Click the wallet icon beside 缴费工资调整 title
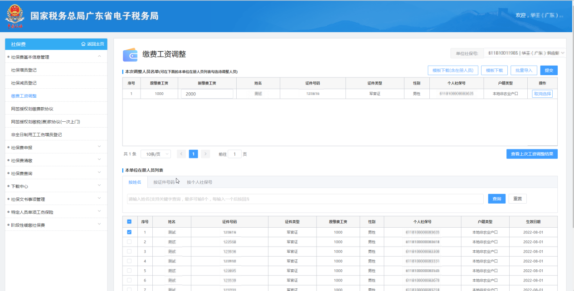Screen dimensions: 574x291 pos(131,54)
